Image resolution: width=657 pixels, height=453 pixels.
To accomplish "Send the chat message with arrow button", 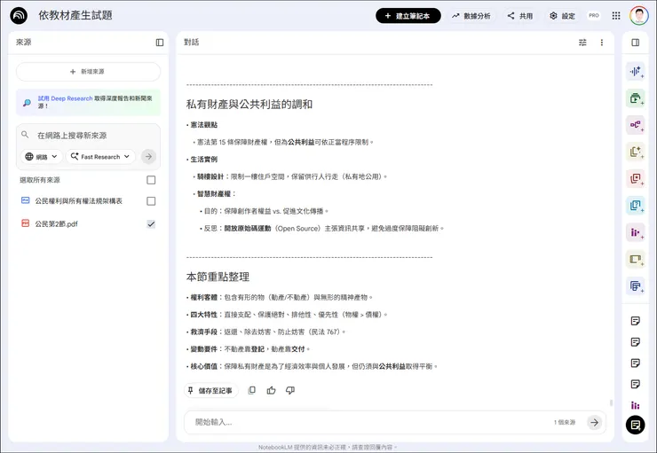I will coord(594,423).
